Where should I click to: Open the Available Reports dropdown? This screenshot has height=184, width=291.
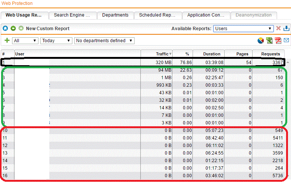point(243,29)
